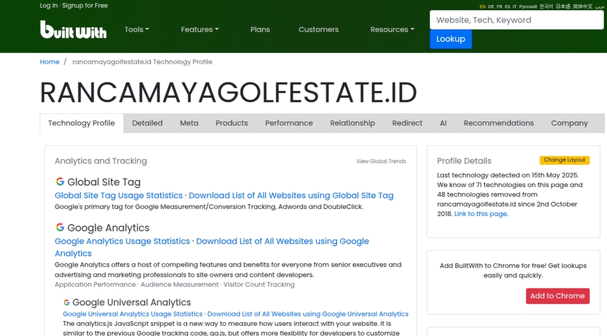Switch to the AI tab

pos(443,123)
